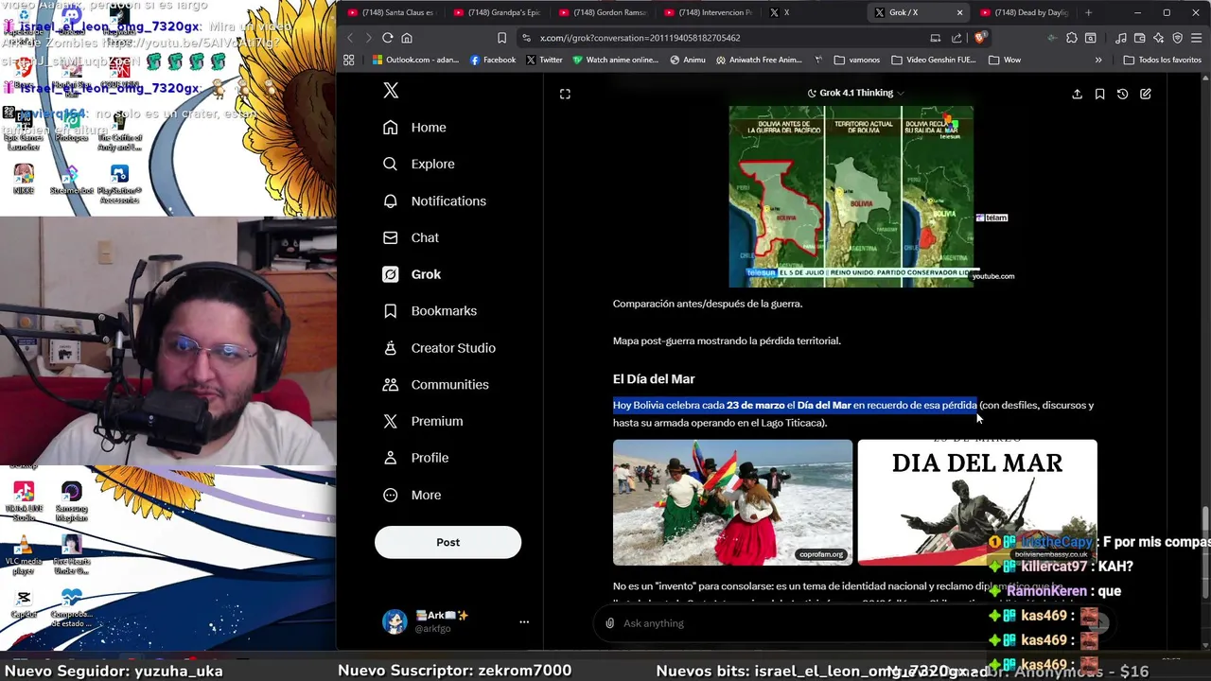Open the Twitter bookmark

click(x=544, y=60)
